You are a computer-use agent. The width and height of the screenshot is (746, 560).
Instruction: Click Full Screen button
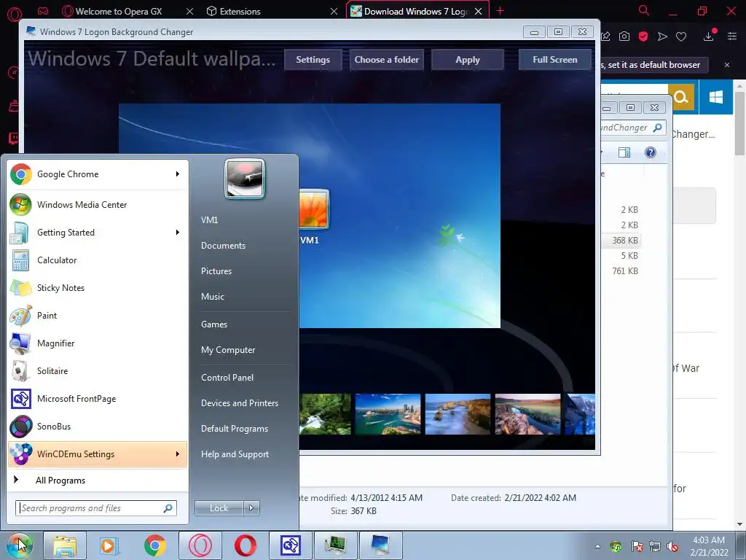[x=554, y=60]
